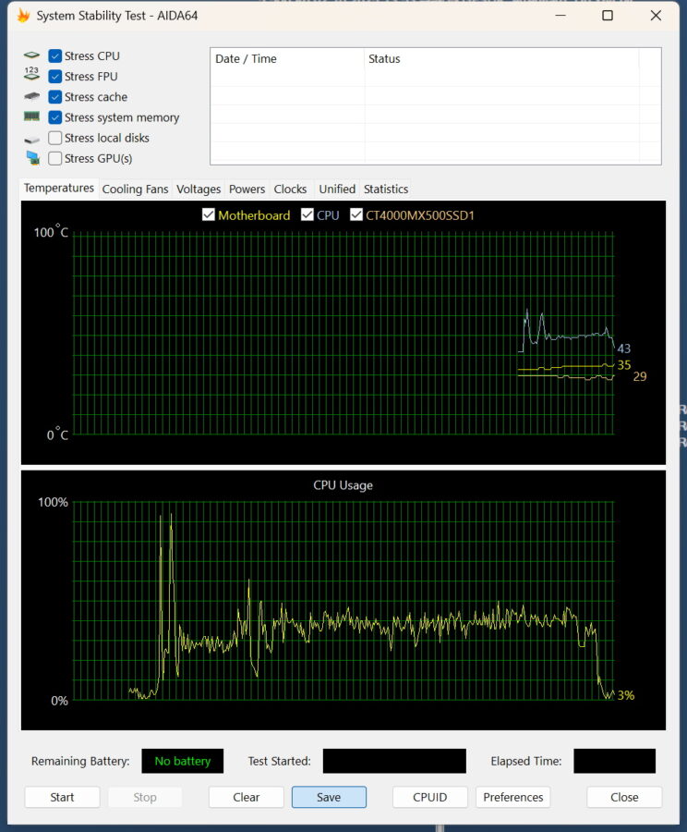Open the CPUID panel
The width and height of the screenshot is (687, 832).
pyautogui.click(x=429, y=797)
